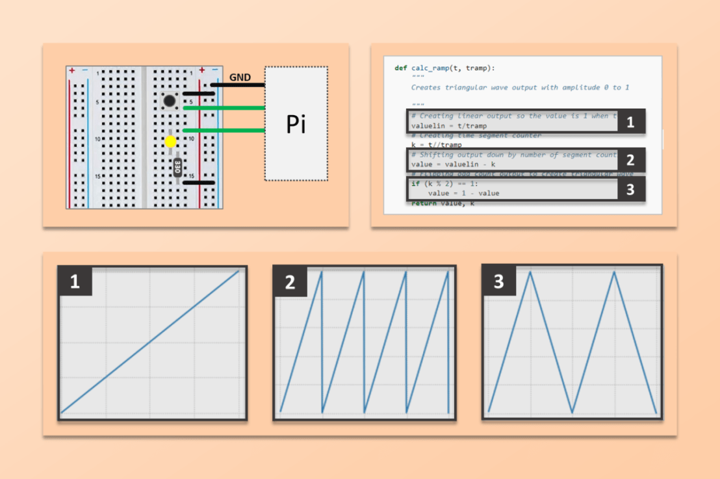Click the yellow LED on the breadboard
The height and width of the screenshot is (479, 720).
pyautogui.click(x=170, y=141)
